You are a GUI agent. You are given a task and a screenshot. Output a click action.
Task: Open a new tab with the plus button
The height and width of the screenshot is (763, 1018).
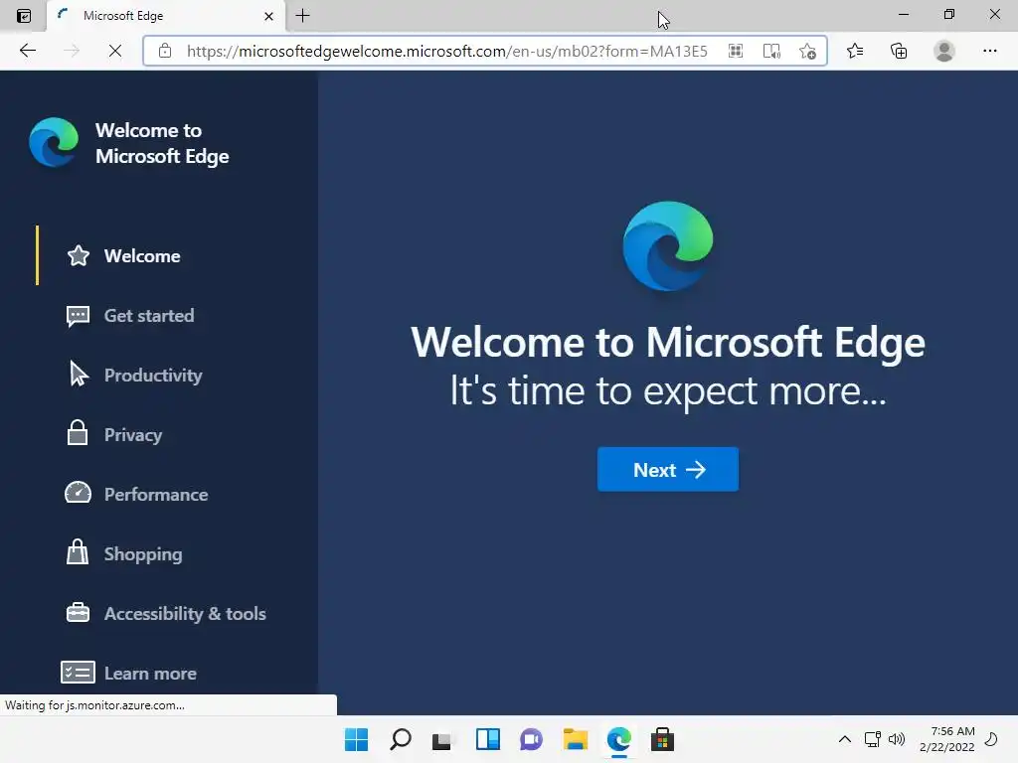[302, 16]
